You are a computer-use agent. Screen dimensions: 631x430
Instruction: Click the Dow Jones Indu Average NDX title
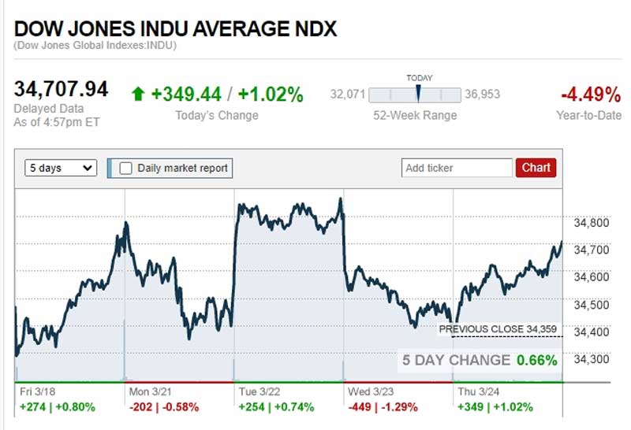176,30
